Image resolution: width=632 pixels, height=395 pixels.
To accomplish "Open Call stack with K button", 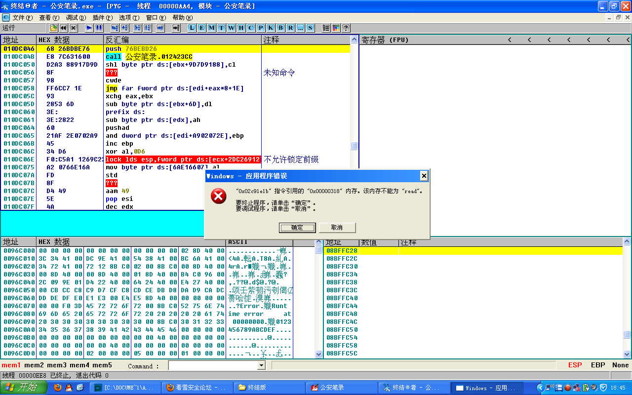I will pos(271,28).
